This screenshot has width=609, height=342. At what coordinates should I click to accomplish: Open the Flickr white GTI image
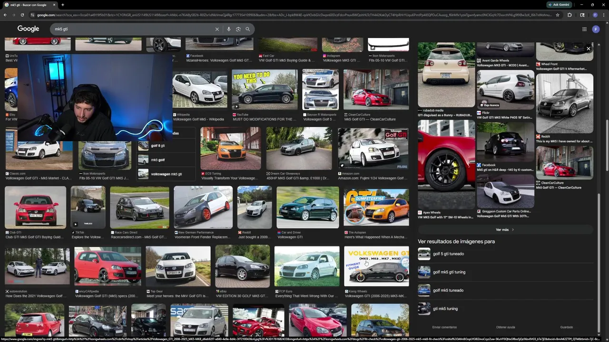pyautogui.click(x=505, y=90)
